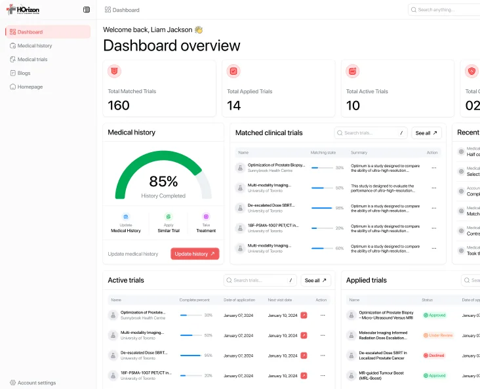
Task: Click red visit link icon for active De-escalated Dose SBRT
Action: (x=304, y=356)
